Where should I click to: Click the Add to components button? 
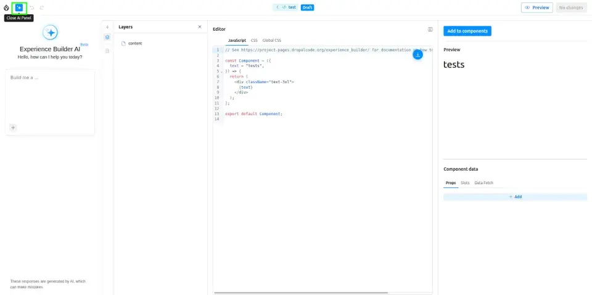coord(467,31)
